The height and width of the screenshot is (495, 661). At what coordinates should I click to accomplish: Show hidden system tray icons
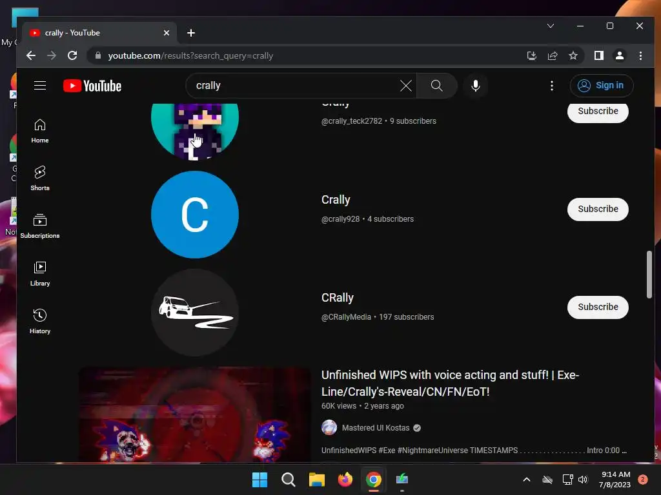click(527, 480)
